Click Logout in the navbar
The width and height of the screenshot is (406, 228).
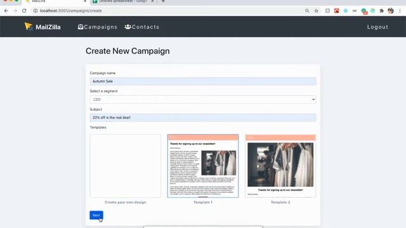tap(377, 27)
